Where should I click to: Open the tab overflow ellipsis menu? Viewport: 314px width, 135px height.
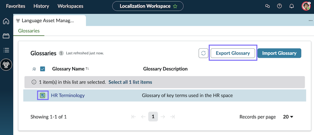click(310, 21)
